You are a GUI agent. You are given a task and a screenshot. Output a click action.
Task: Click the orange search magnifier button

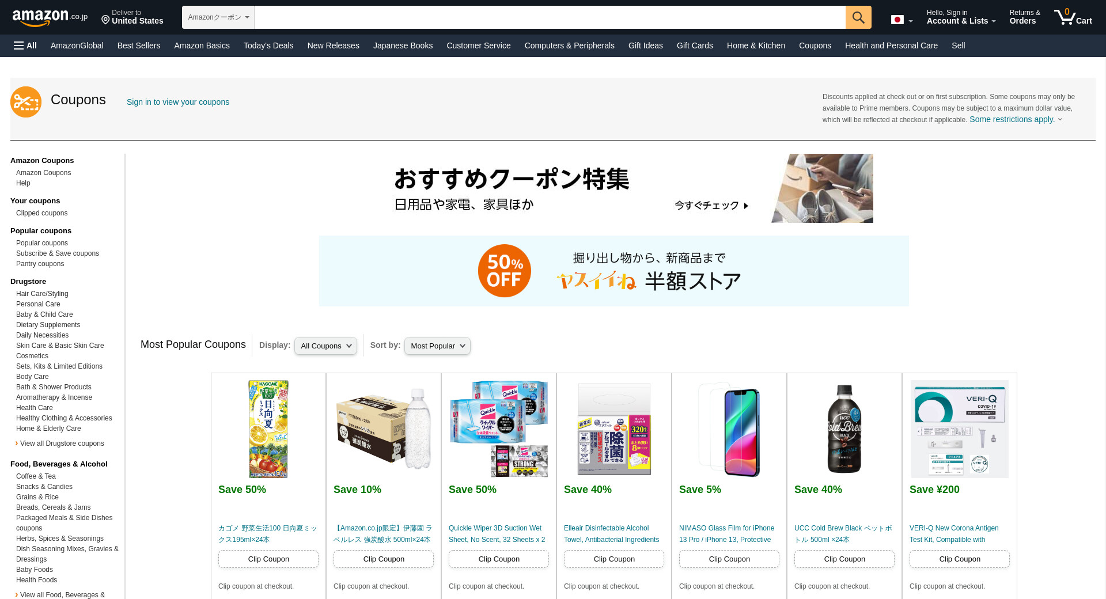tap(858, 17)
